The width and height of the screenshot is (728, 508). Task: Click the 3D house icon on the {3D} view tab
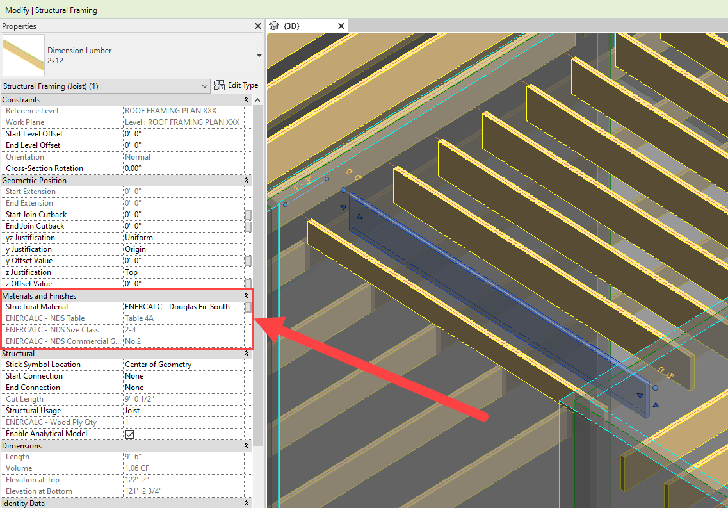(x=274, y=26)
